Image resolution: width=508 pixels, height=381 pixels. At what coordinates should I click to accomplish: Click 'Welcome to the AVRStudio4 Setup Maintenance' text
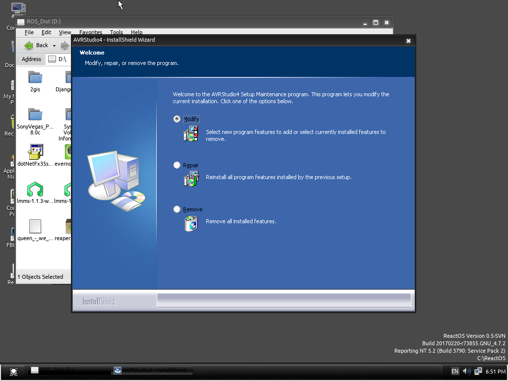(281, 98)
